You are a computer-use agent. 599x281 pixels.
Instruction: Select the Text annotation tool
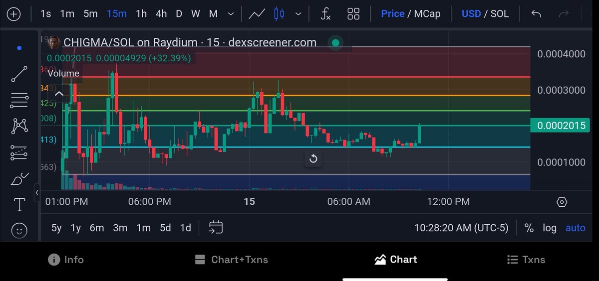(x=19, y=204)
